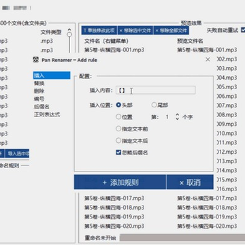
Task: Select the 编号 rule type
Action: click(39, 99)
